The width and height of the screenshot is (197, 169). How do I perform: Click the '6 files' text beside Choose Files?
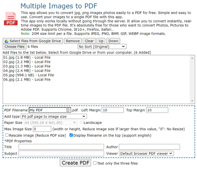tap(33, 47)
